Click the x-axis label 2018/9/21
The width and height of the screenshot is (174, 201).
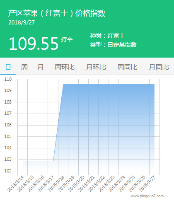tap(87, 184)
